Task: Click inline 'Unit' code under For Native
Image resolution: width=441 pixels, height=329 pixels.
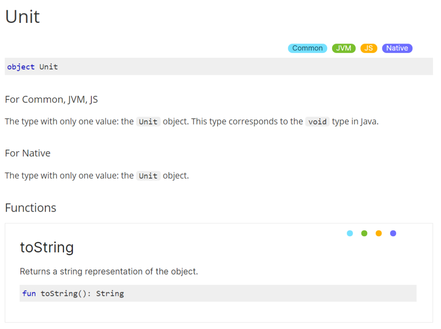Action: coord(148,176)
